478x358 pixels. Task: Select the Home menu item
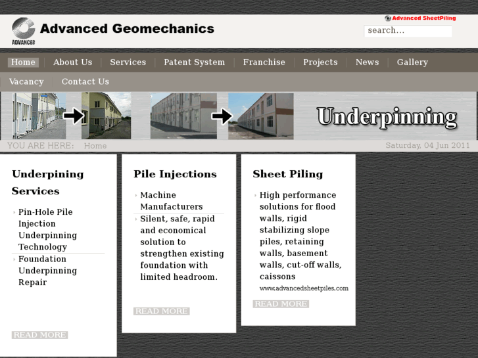coord(23,62)
